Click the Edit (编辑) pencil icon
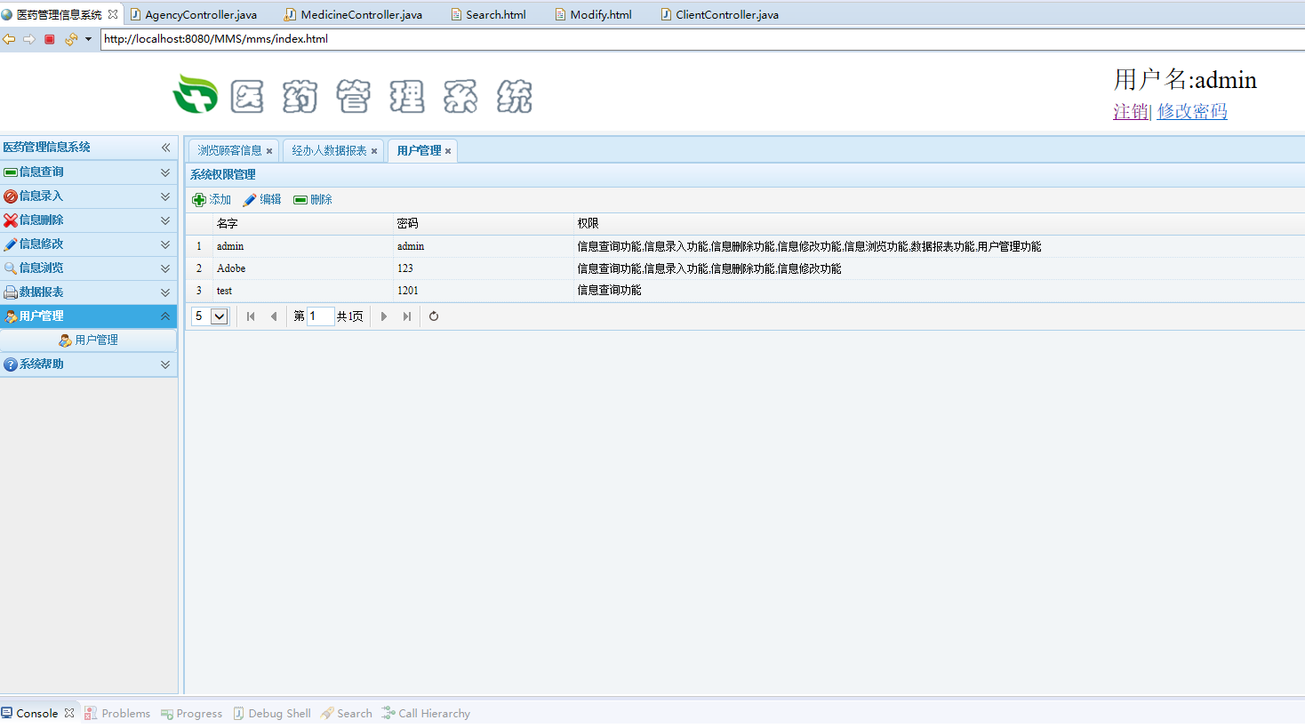Screen dimensions: 1305x728 (250, 200)
